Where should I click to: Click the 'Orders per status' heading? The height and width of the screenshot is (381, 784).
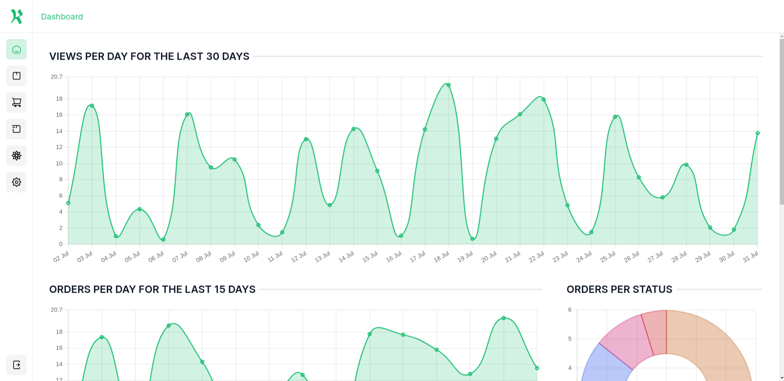(619, 289)
